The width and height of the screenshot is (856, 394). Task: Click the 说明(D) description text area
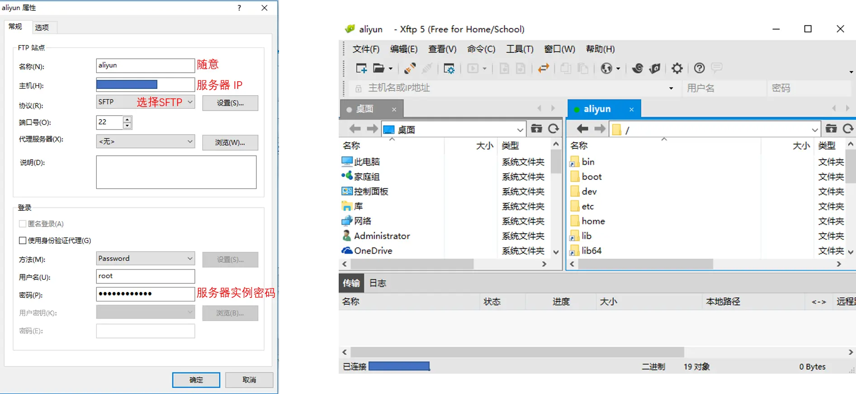coord(176,172)
